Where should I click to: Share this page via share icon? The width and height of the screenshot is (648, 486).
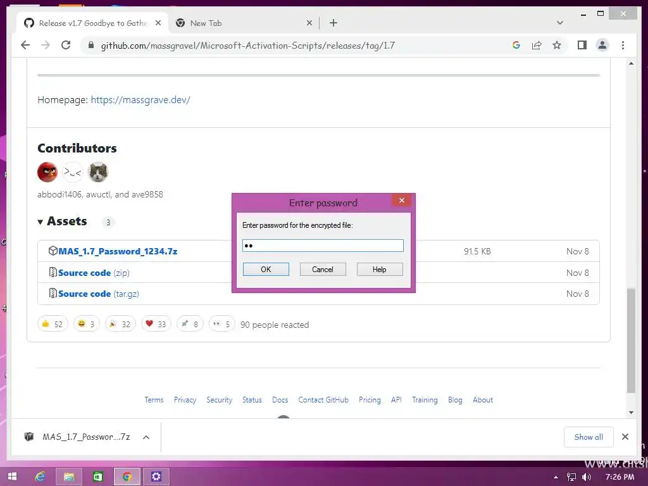(x=537, y=46)
